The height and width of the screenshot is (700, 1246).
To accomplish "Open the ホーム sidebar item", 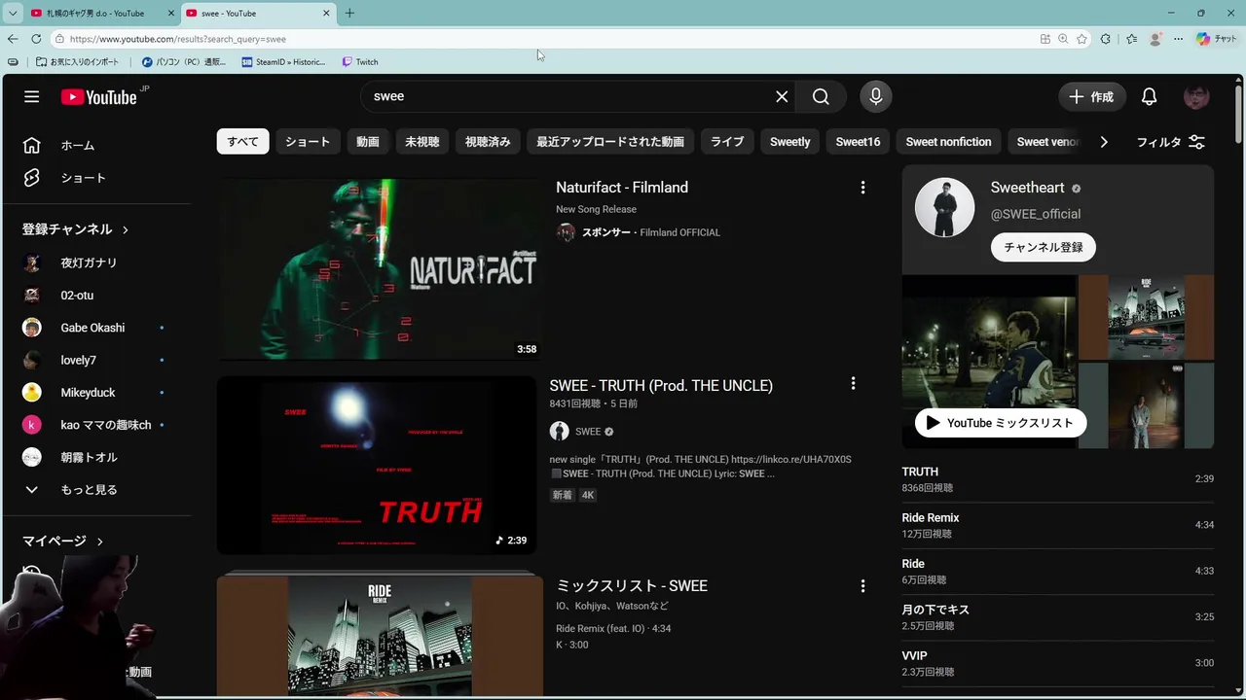I will [x=97, y=145].
